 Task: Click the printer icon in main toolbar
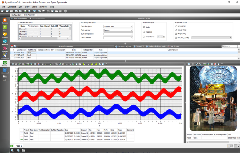[x=34, y=11]
